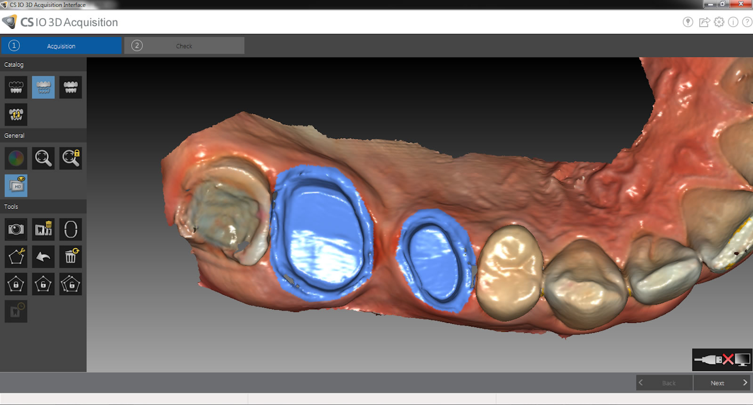Switch to the Acquisition step tab

61,45
